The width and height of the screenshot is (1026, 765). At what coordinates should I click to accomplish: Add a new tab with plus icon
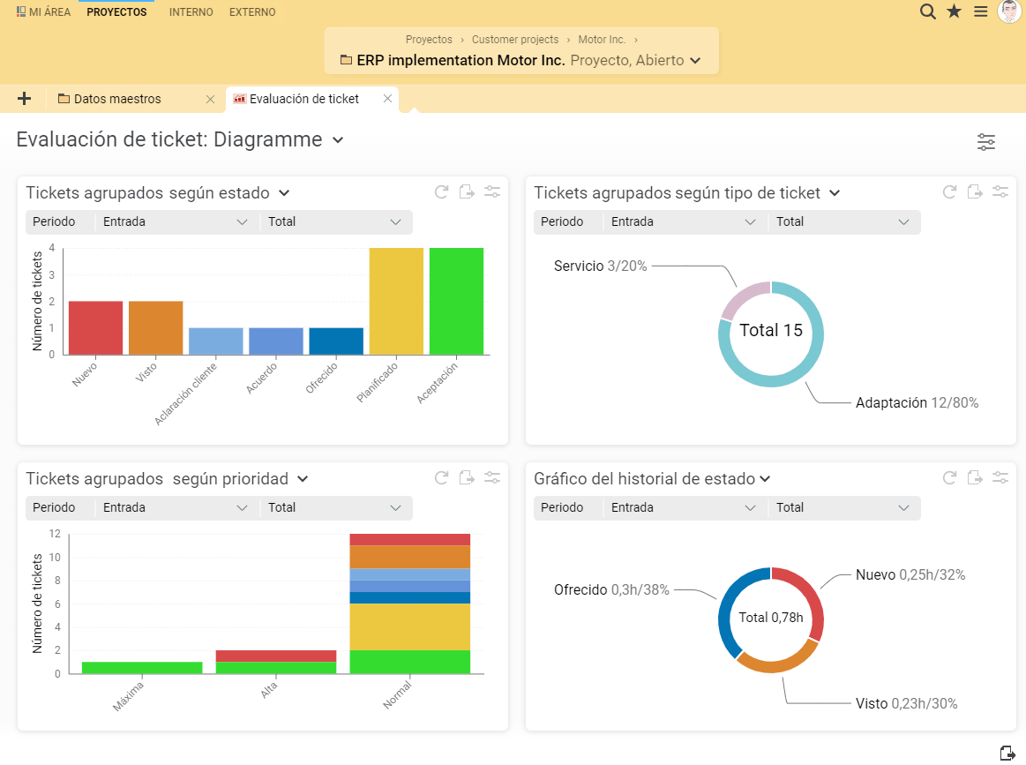coord(25,99)
